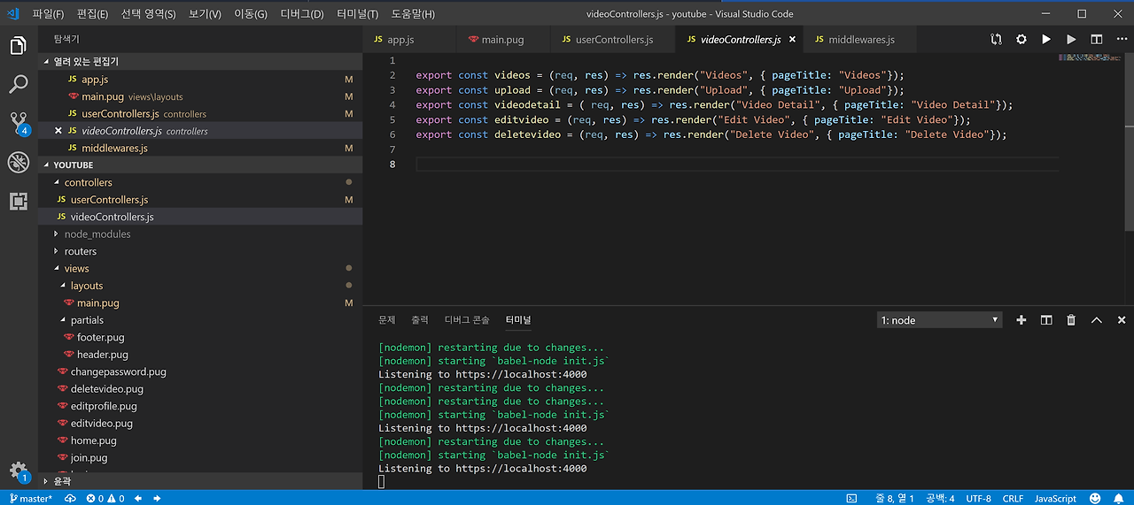Open the Extensions view in activity bar
Image resolution: width=1134 pixels, height=505 pixels.
pyautogui.click(x=19, y=201)
